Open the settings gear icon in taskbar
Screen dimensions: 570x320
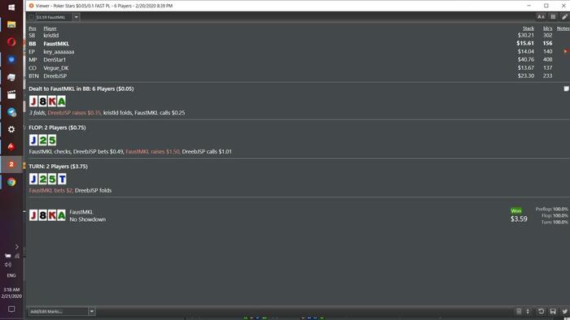coord(11,129)
